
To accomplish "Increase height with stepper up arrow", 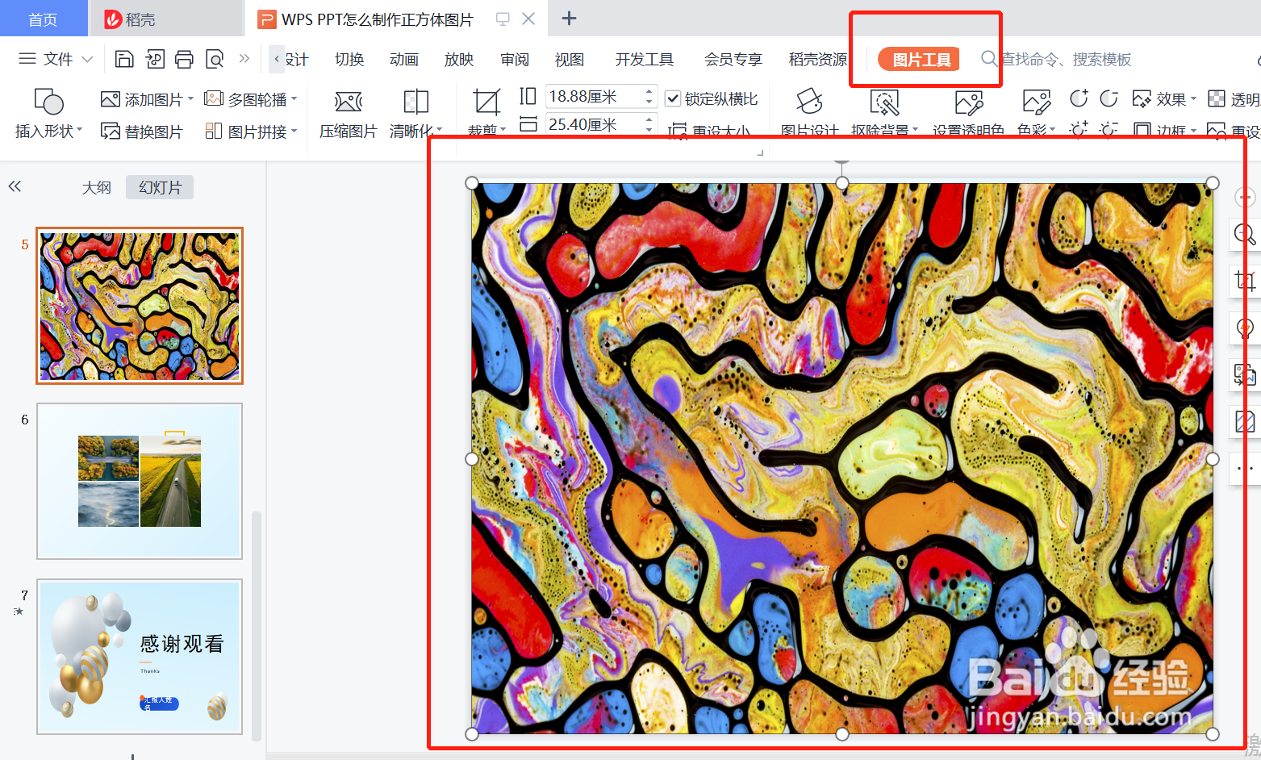I will click(x=649, y=91).
